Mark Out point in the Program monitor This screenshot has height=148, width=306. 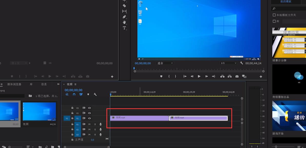click(x=175, y=77)
